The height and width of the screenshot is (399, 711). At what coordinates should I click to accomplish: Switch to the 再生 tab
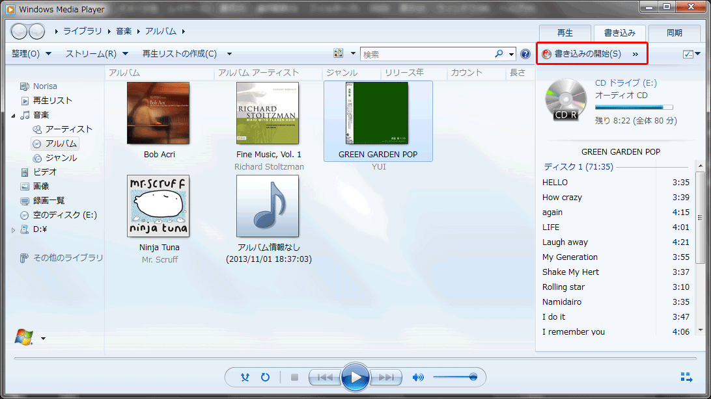pyautogui.click(x=565, y=33)
